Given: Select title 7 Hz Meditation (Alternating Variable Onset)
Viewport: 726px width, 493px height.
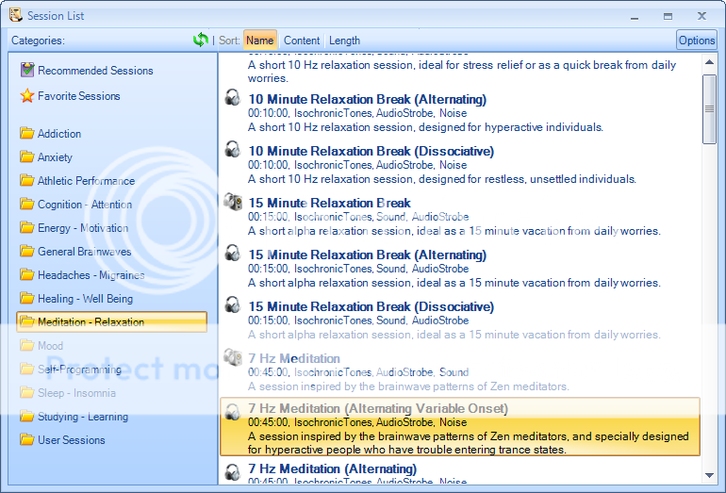Looking at the screenshot, I should (x=378, y=409).
